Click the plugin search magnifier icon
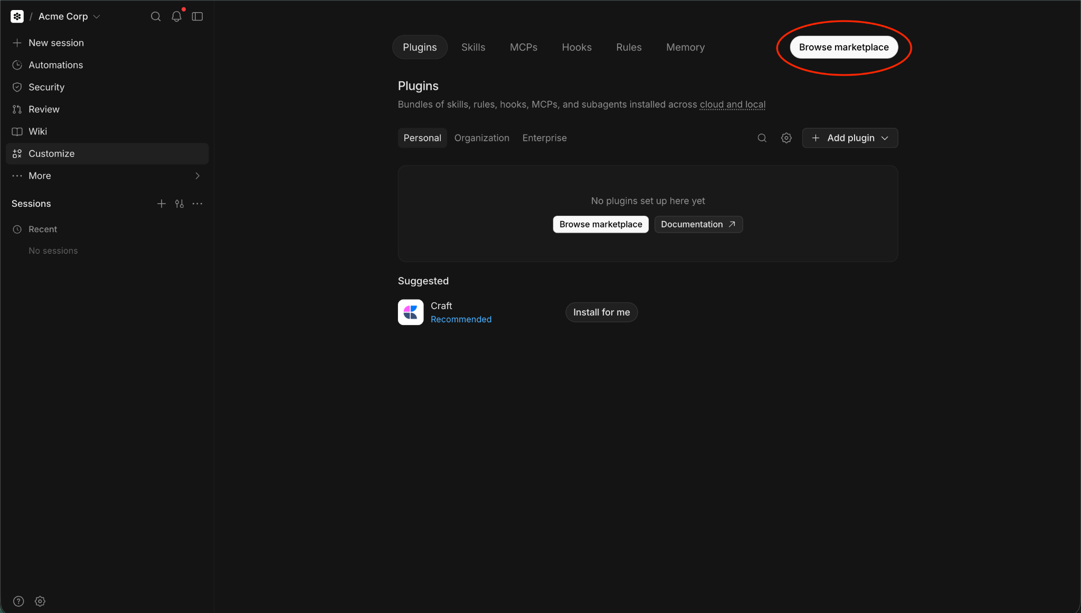1081x613 pixels. [762, 138]
